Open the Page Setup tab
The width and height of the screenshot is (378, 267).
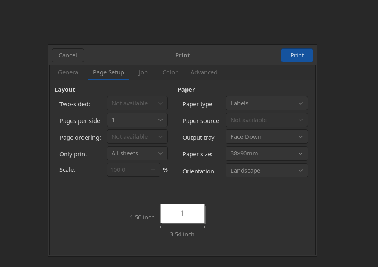coord(108,72)
